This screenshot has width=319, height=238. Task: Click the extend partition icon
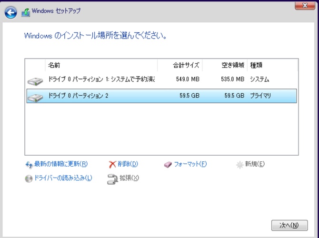click(x=112, y=179)
